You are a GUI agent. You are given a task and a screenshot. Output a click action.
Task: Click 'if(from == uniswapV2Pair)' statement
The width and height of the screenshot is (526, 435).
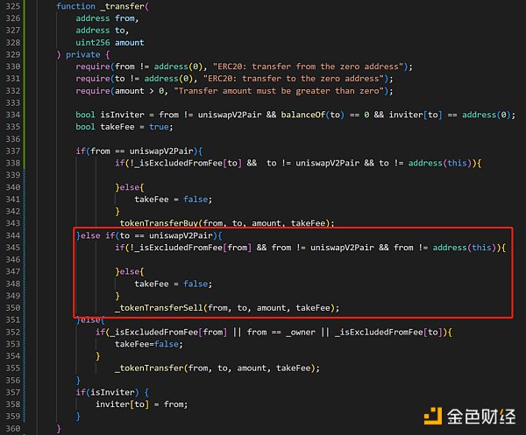coord(139,151)
